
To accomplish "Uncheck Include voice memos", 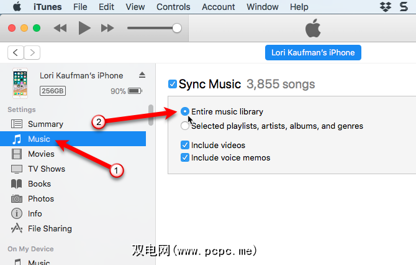I will 185,158.
